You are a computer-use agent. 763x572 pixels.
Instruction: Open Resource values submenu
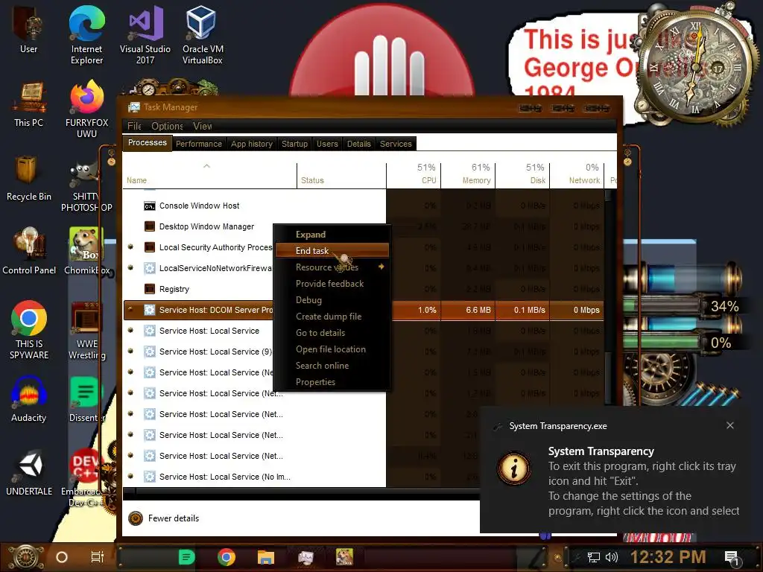(x=332, y=267)
